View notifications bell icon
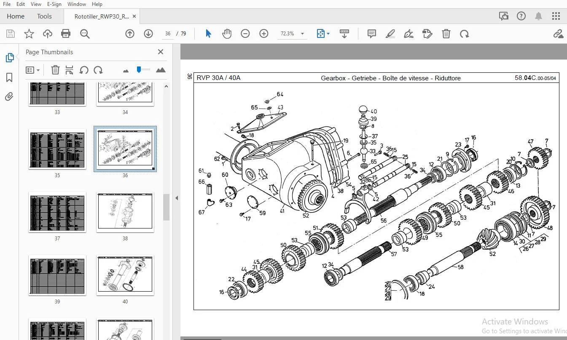Image resolution: width=567 pixels, height=340 pixels. (539, 16)
